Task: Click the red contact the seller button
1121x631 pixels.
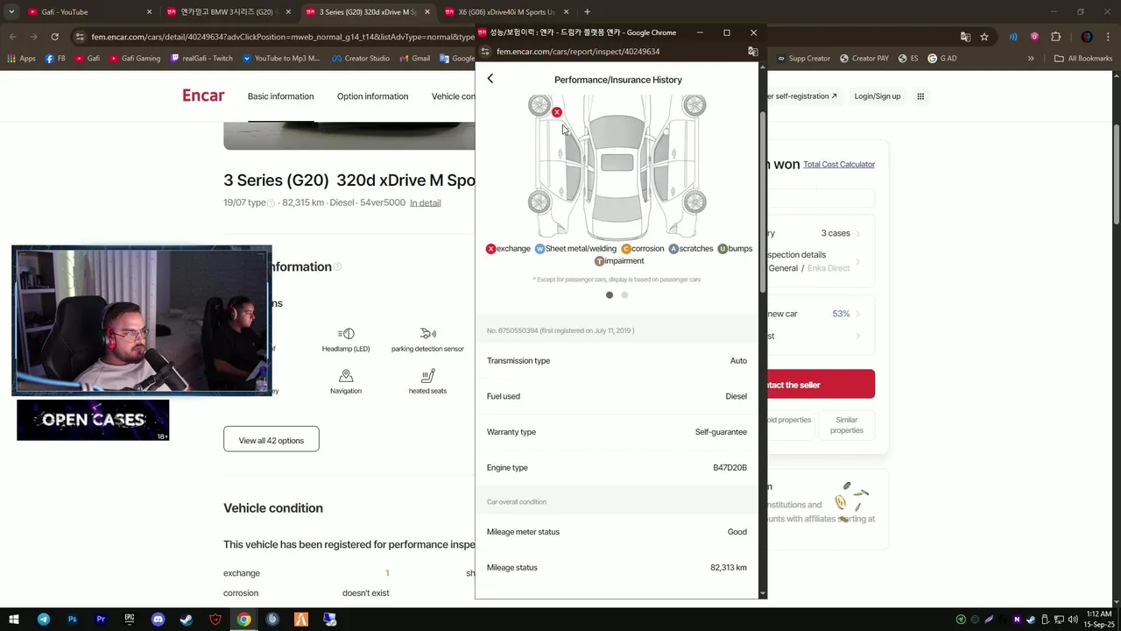Action: tap(821, 385)
